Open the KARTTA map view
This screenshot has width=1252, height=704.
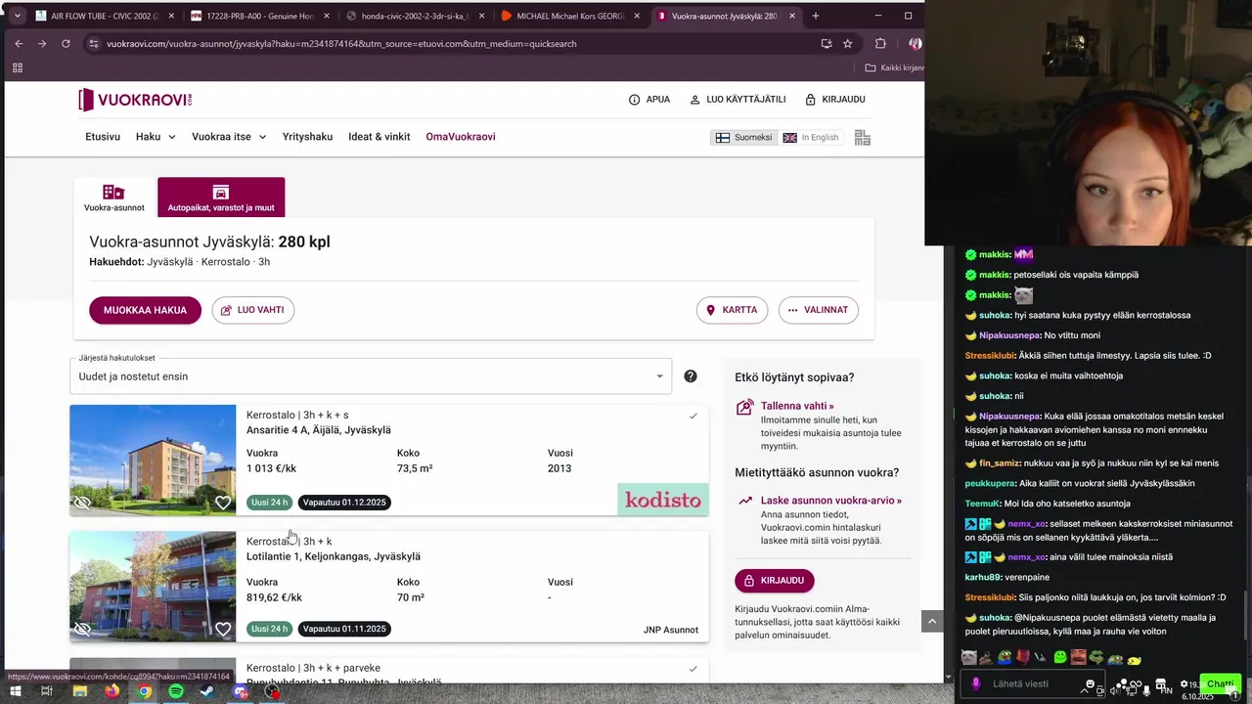point(732,310)
